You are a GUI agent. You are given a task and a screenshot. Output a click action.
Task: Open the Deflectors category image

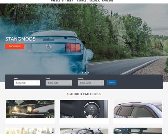(138, 109)
